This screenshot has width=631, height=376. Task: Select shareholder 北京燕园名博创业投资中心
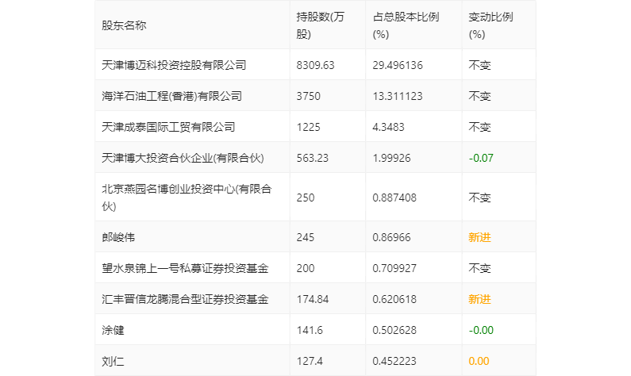click(187, 198)
